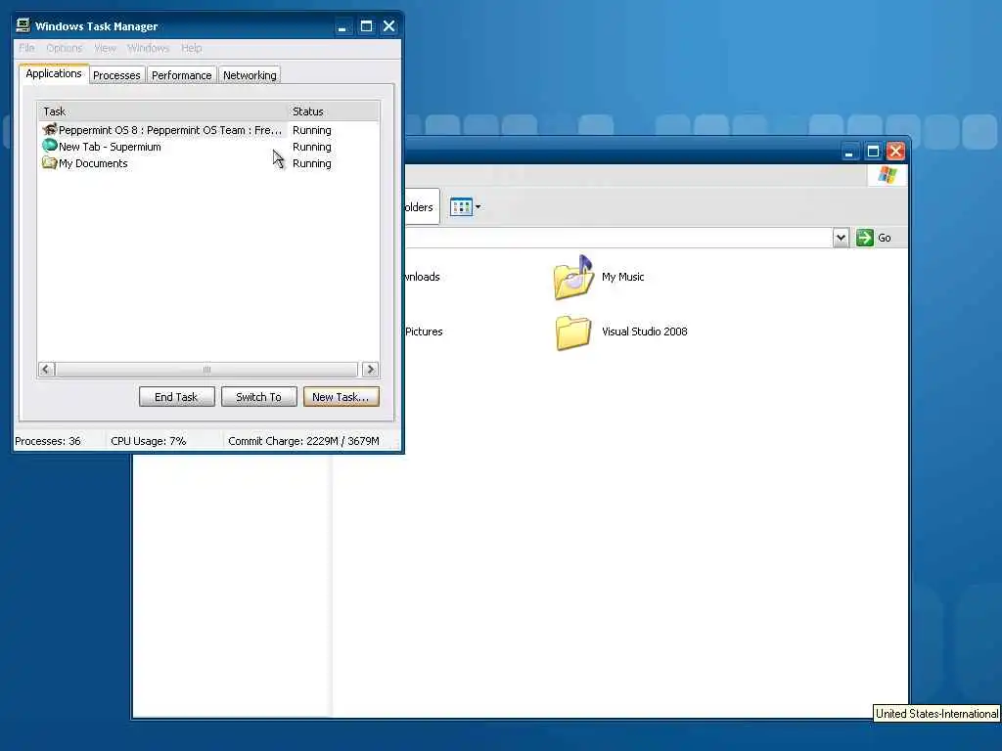
Task: Expand the address bar dropdown arrow
Action: (841, 238)
